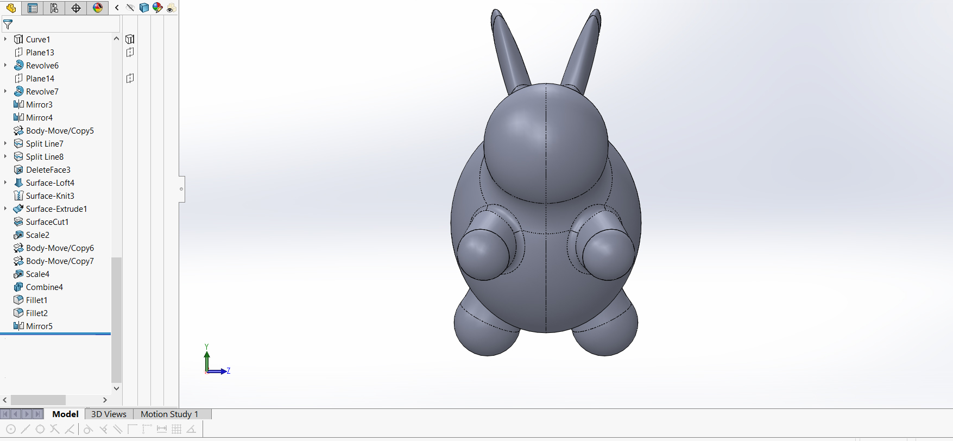The image size is (953, 441).
Task: Expand the Split Line7 node
Action: 5,143
